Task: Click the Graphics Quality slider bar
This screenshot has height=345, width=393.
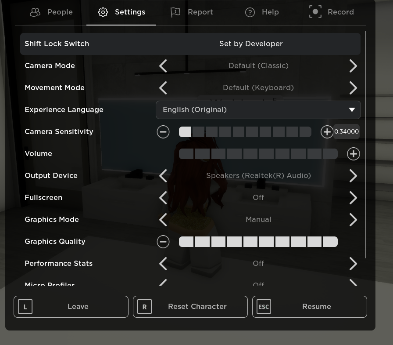Action: click(258, 242)
